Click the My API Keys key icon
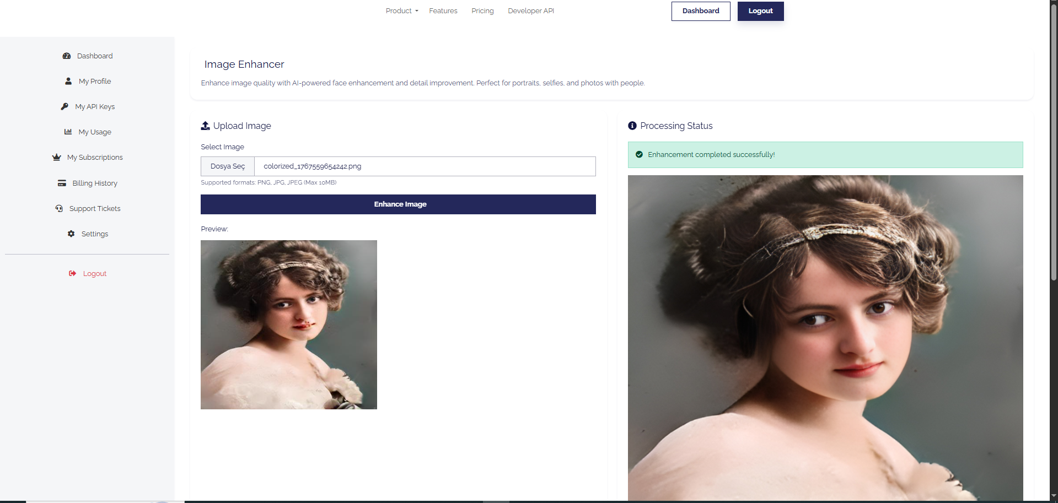Screen dimensions: 1058x503 pyautogui.click(x=65, y=107)
